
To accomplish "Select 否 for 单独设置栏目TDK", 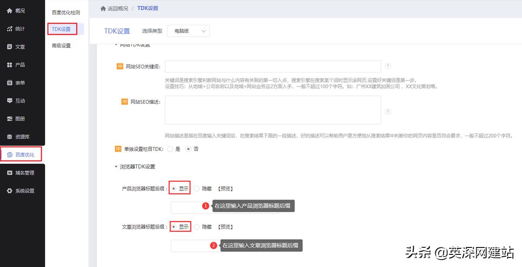I will tap(189, 149).
